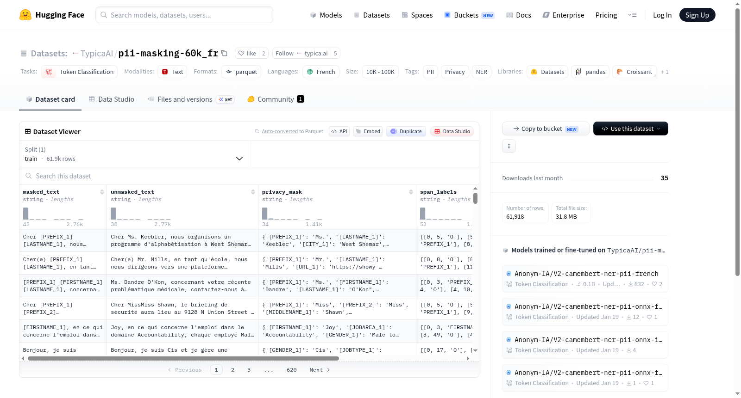This screenshot has height=398, width=741.
Task: Open the TypicaAI owner link
Action: point(96,53)
